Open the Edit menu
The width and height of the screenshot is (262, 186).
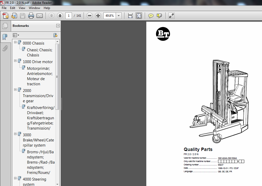(x=13, y=8)
